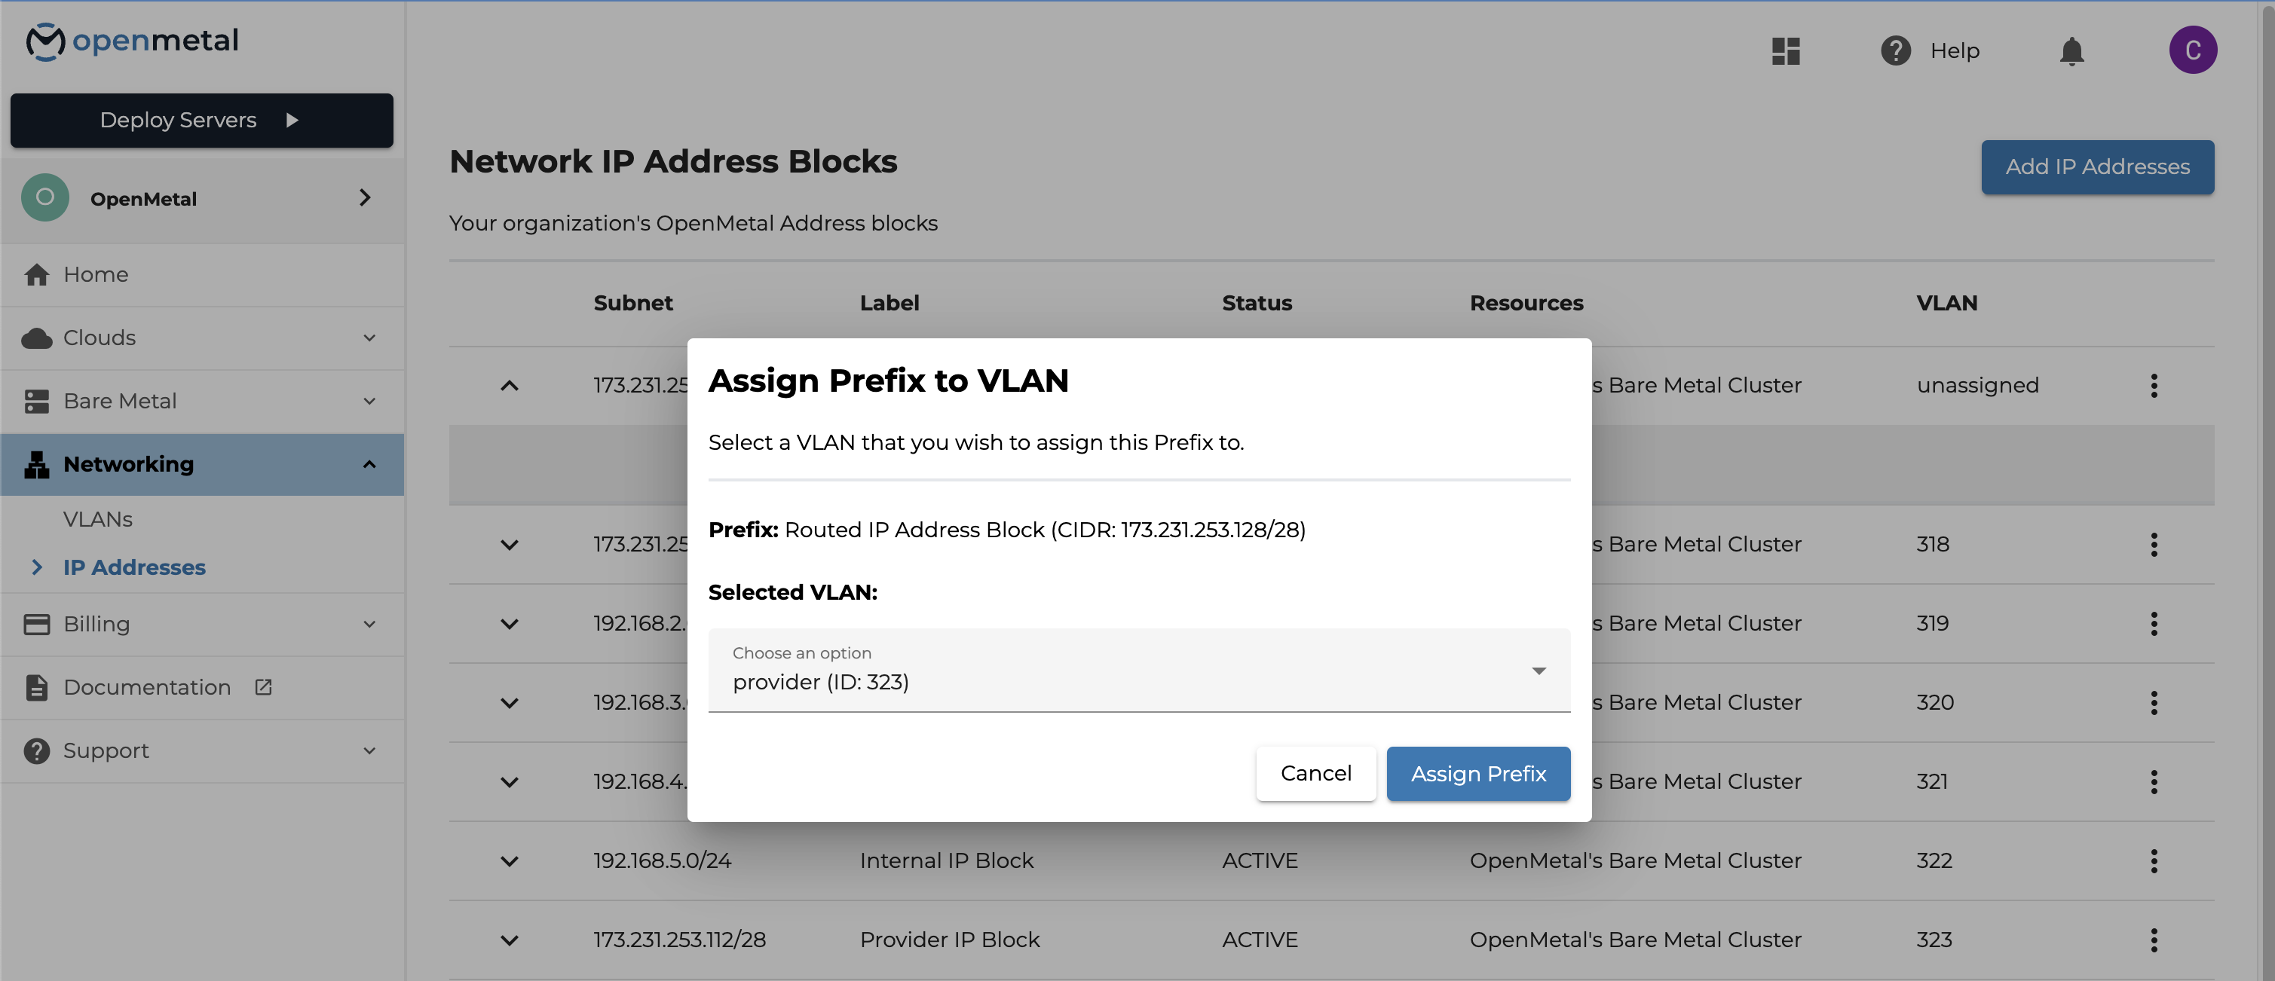Click the OpenMetal logo
2275x981 pixels.
pyautogui.click(x=133, y=41)
